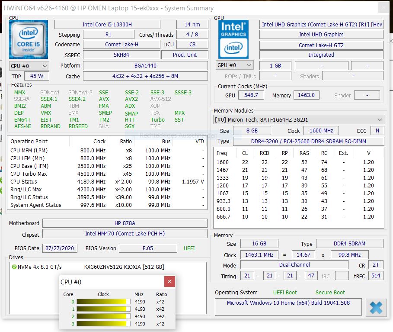Click the Integrated GPU type field
Image resolution: width=393 pixels, height=332 pixels.
coord(321,55)
